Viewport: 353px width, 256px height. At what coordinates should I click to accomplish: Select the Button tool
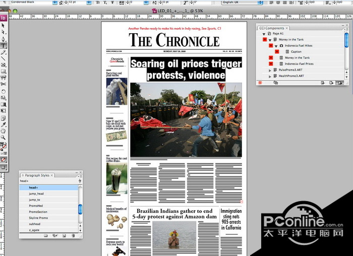pyautogui.click(x=3, y=77)
